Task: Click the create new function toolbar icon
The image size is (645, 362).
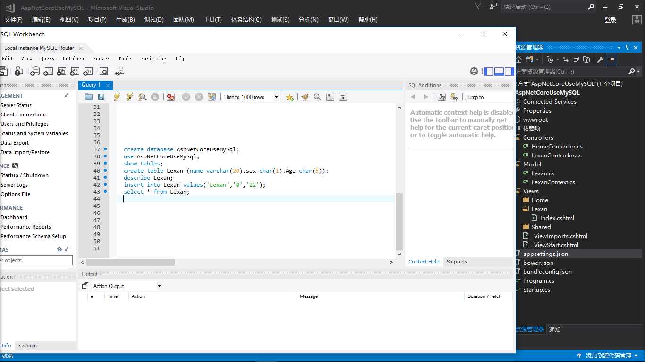Action: (88, 72)
